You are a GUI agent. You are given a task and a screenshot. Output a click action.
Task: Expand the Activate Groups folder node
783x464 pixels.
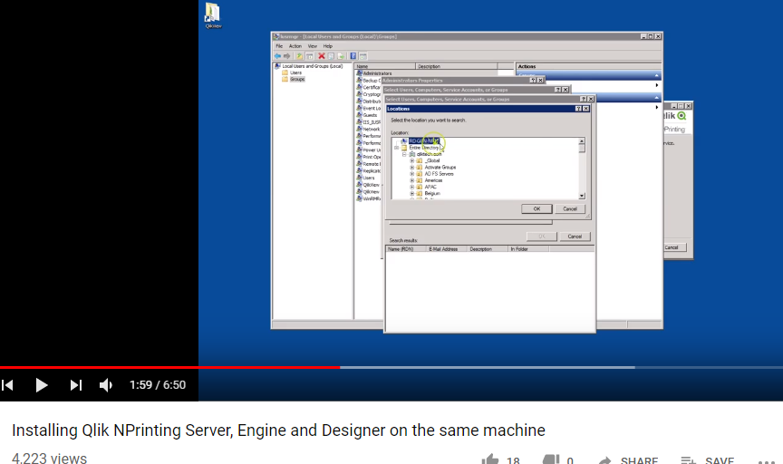pyautogui.click(x=412, y=168)
